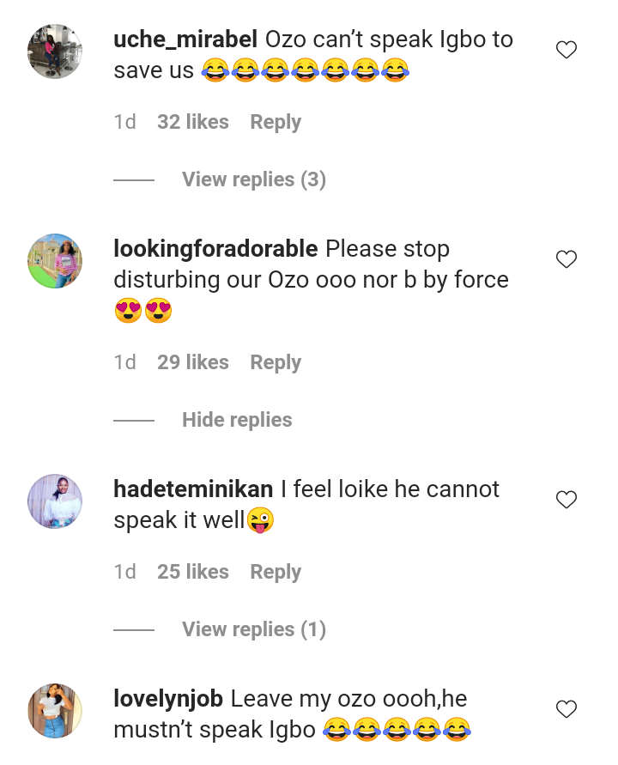Expand View replies (3) under uche_mirabel
The width and height of the screenshot is (618, 765).
click(253, 179)
